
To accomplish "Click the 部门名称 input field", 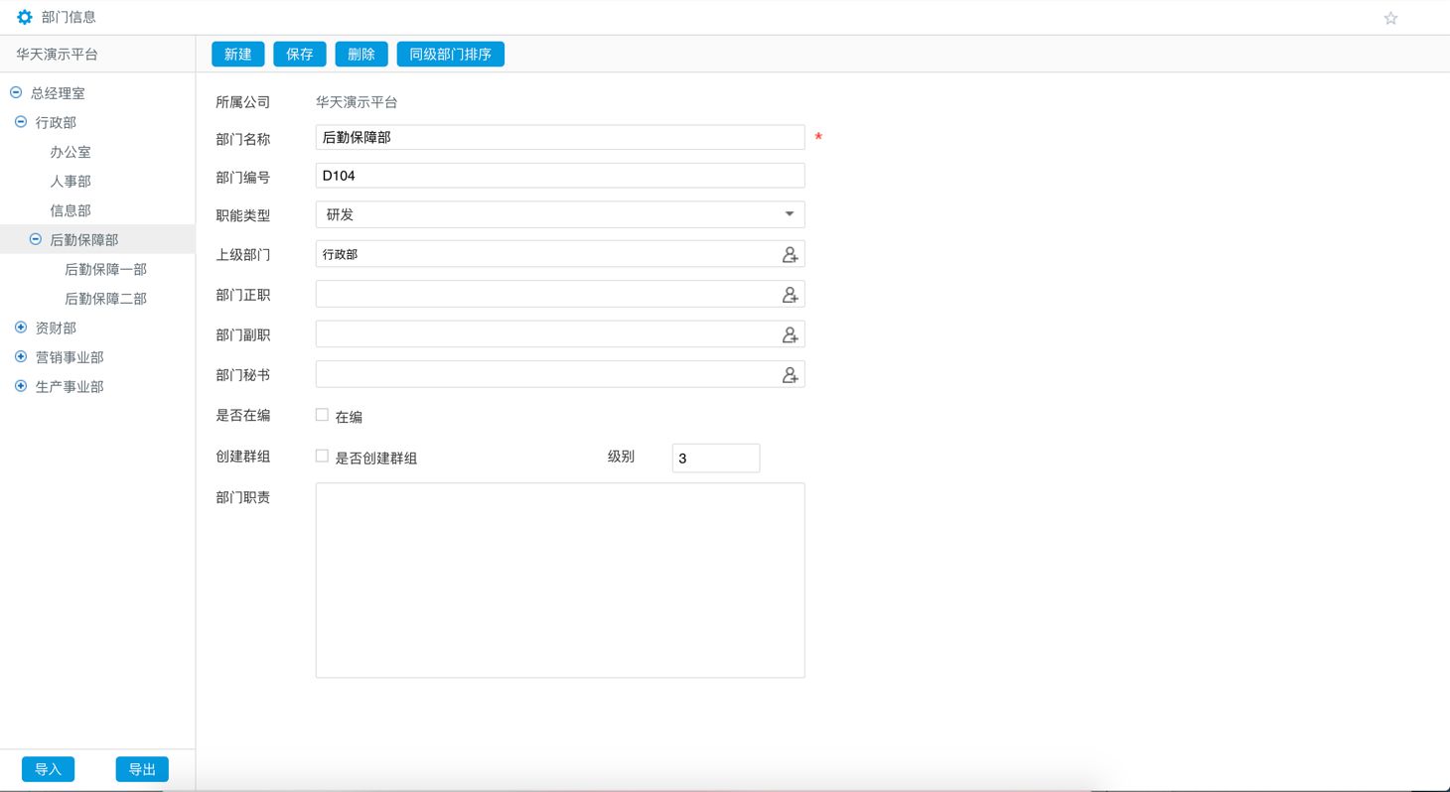I will click(559, 137).
